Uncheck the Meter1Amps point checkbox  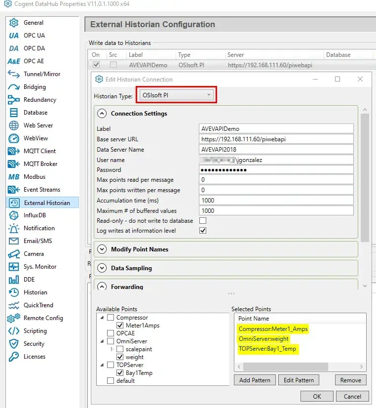[x=120, y=326]
